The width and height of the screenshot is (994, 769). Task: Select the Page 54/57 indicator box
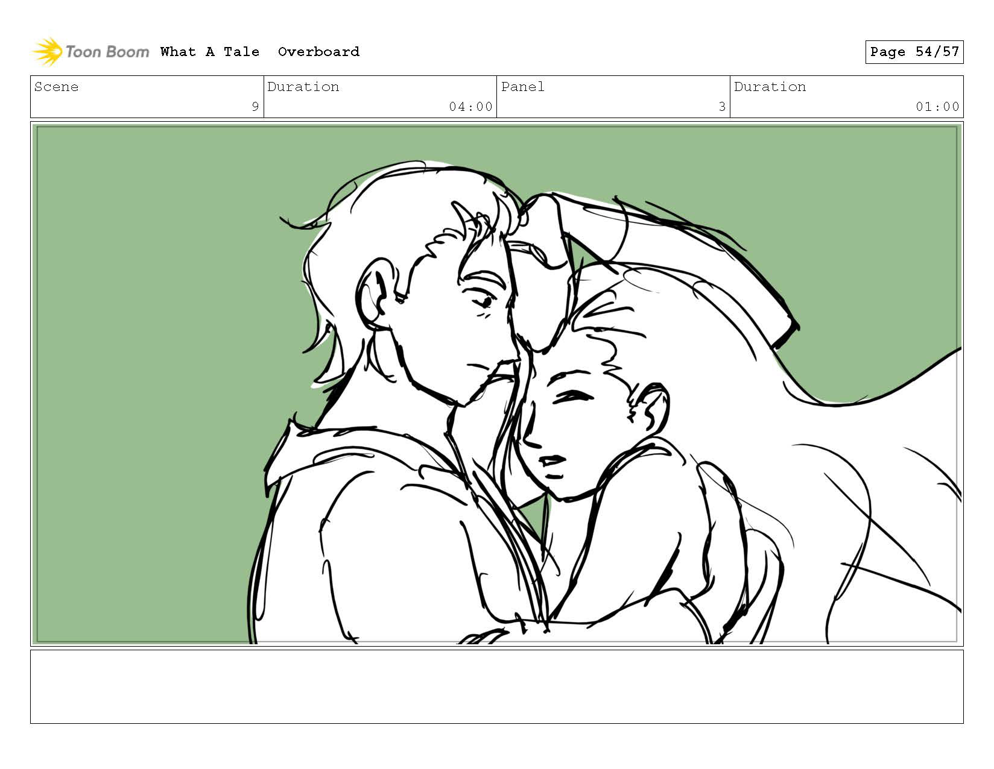[x=914, y=52]
